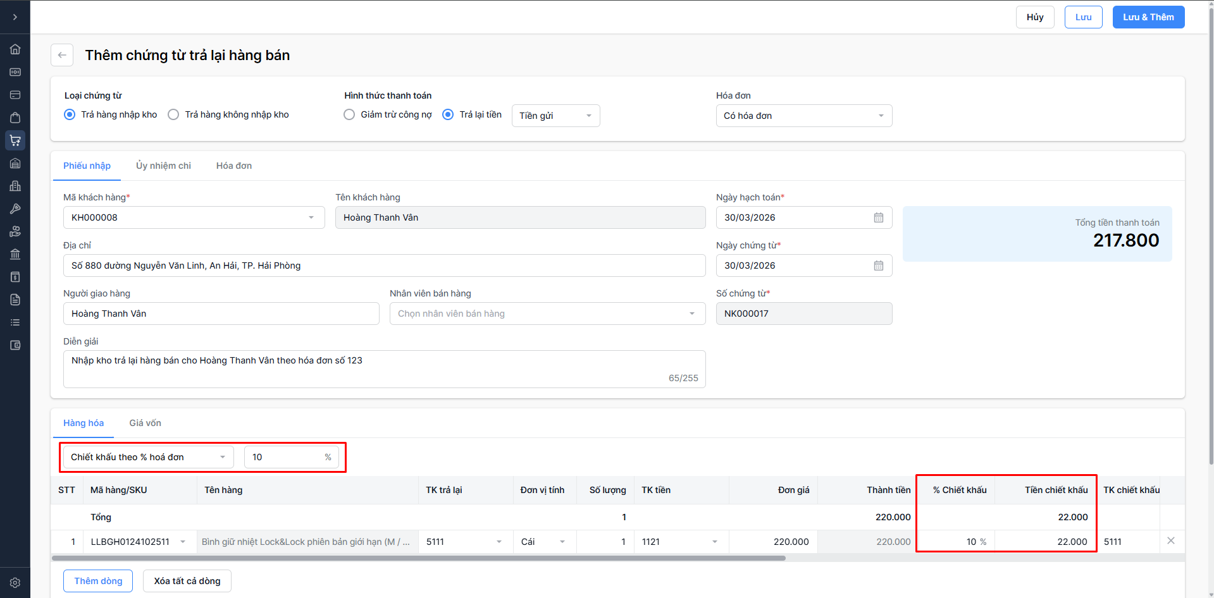Select the Trả hàng nhập kho radio button
The height and width of the screenshot is (598, 1214).
coord(70,114)
